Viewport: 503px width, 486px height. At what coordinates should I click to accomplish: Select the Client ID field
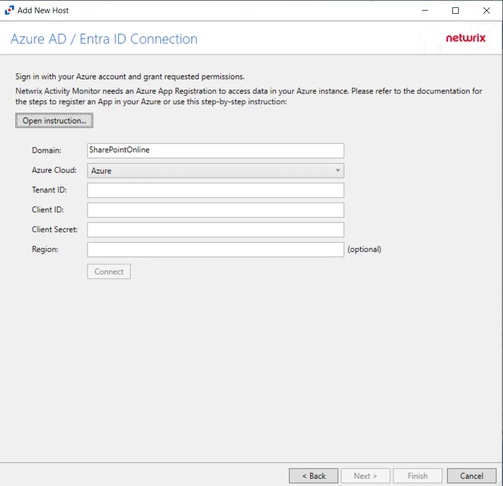pos(216,210)
